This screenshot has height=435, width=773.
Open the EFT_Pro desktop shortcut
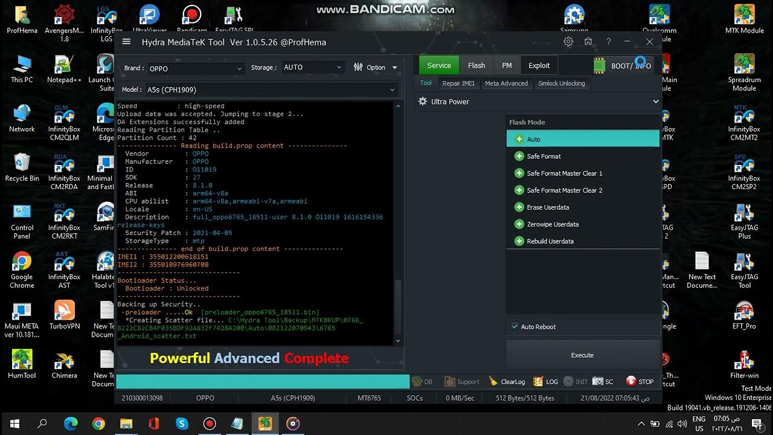tap(744, 315)
